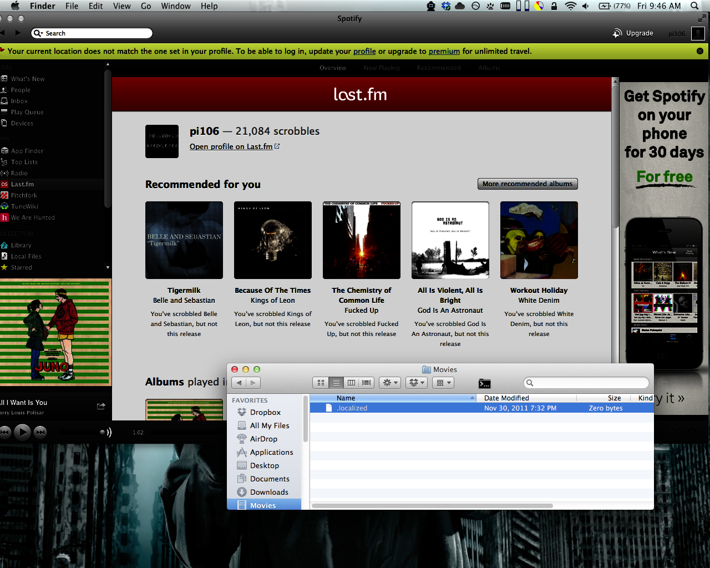This screenshot has width=710, height=568.
Task: Expand the Spotify sidebar scroll-down arrow
Action: point(108,267)
